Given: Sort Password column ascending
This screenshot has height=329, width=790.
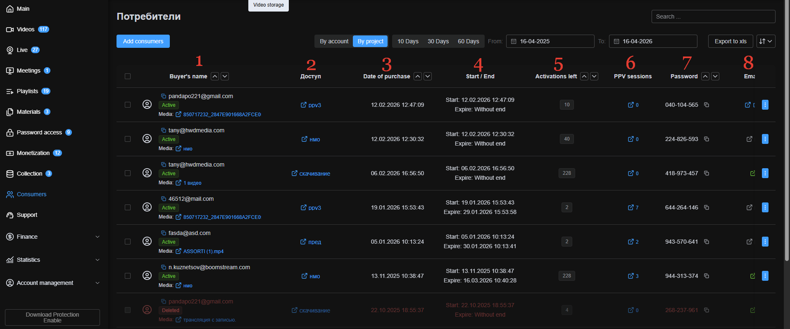Looking at the screenshot, I should click(x=705, y=76).
